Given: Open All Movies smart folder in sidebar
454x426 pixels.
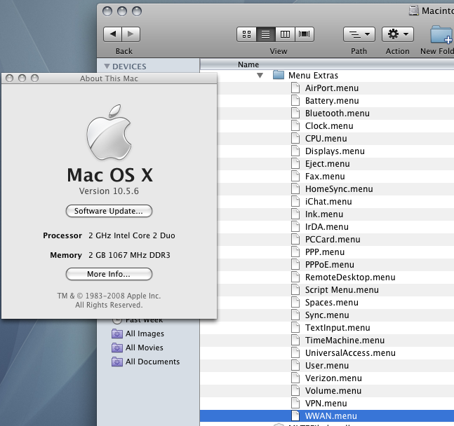Looking at the screenshot, I should point(138,348).
